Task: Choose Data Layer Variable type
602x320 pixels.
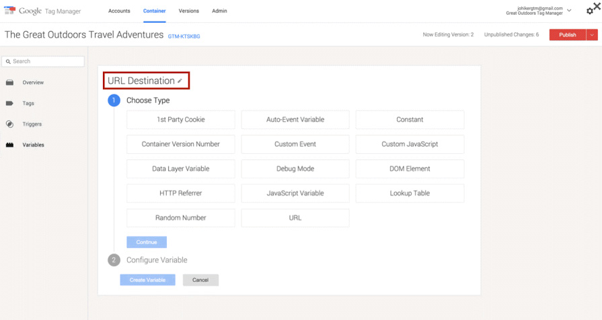Action: click(180, 169)
